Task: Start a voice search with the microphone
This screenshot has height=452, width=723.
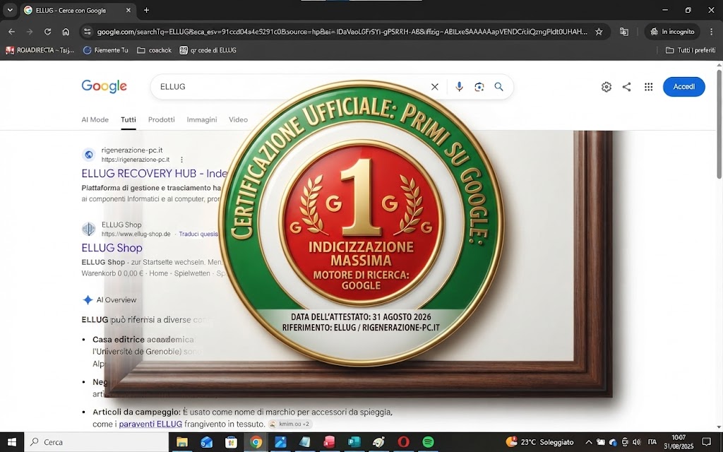Action: click(x=459, y=87)
